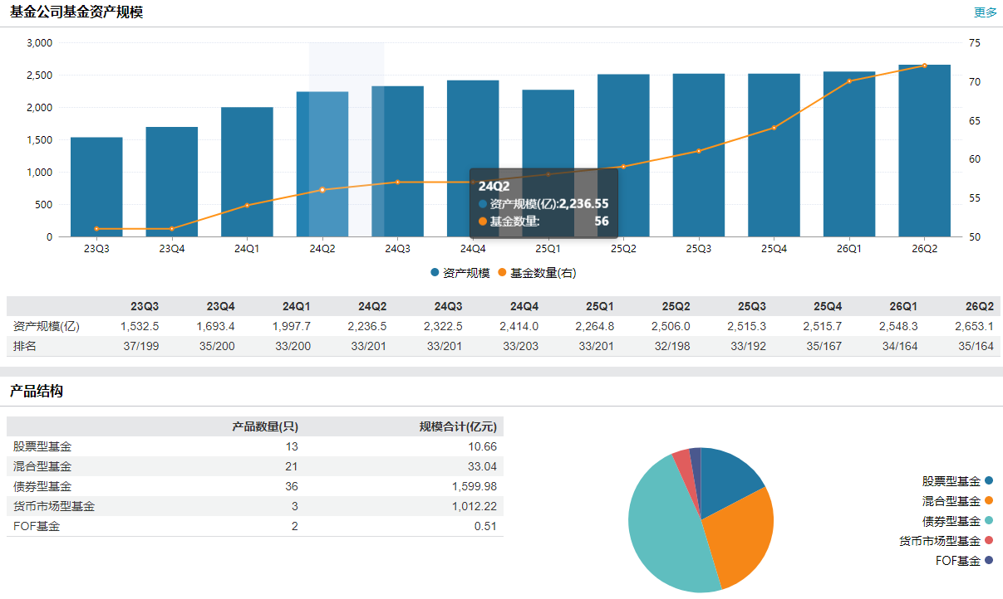Toggle 基金数量(右) legend orange dot

(x=502, y=273)
